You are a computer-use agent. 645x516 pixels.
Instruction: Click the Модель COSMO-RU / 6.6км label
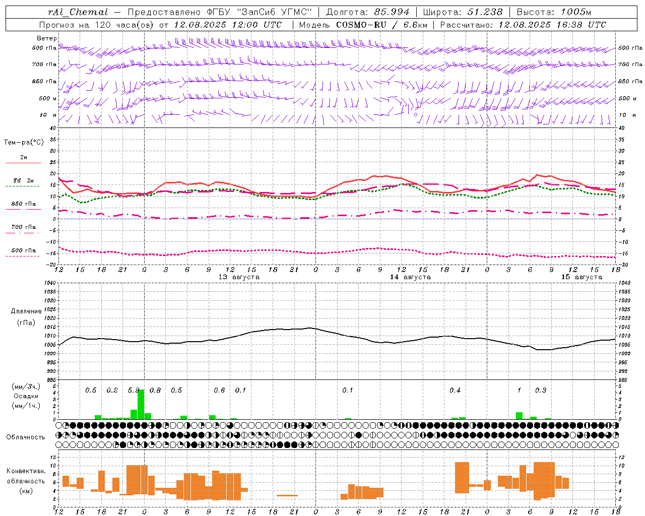click(x=363, y=25)
